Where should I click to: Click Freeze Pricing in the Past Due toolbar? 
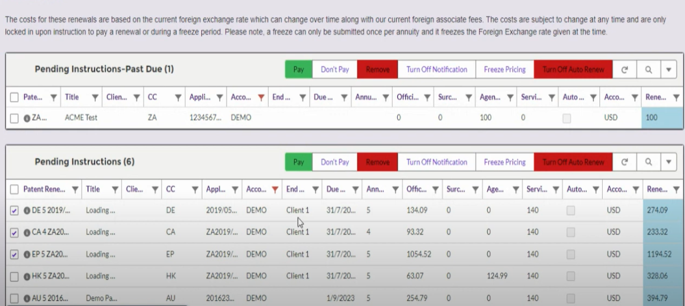(x=505, y=70)
